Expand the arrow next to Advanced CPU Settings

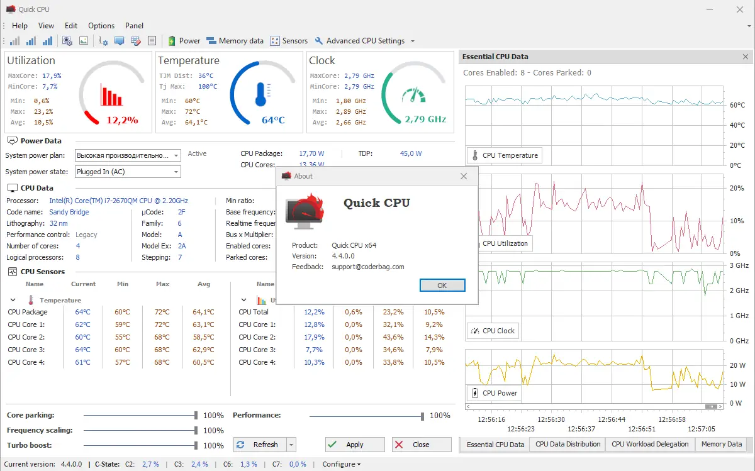point(413,41)
